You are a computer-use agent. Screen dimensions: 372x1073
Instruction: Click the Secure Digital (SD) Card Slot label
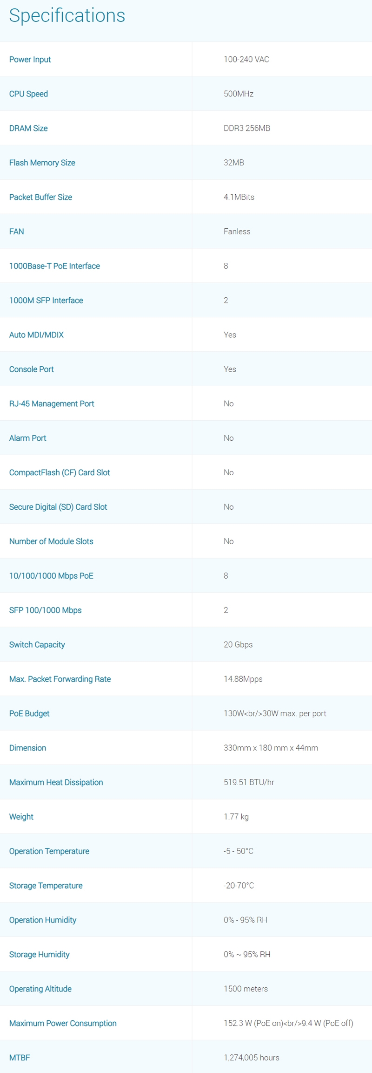(x=58, y=507)
